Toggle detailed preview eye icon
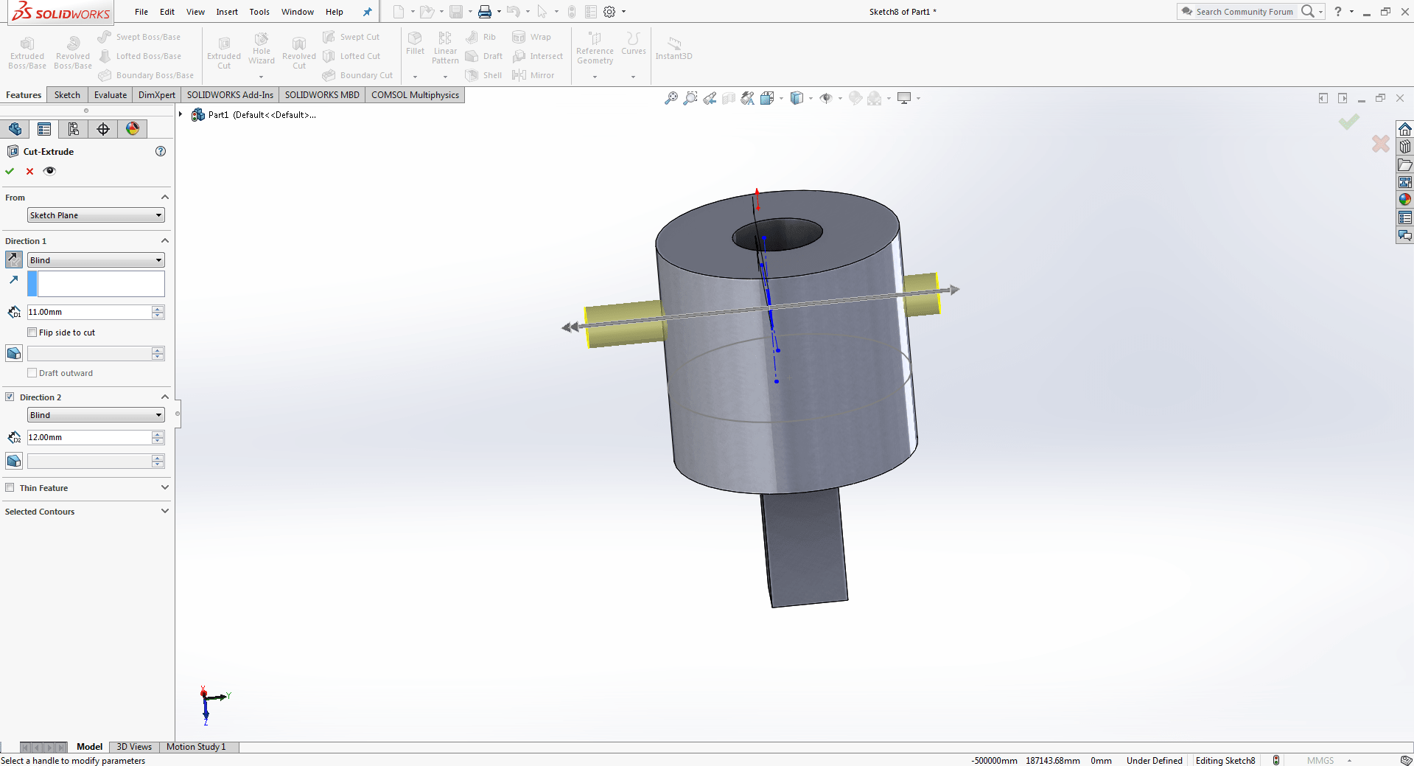Screen dimensions: 1414x766 (49, 171)
